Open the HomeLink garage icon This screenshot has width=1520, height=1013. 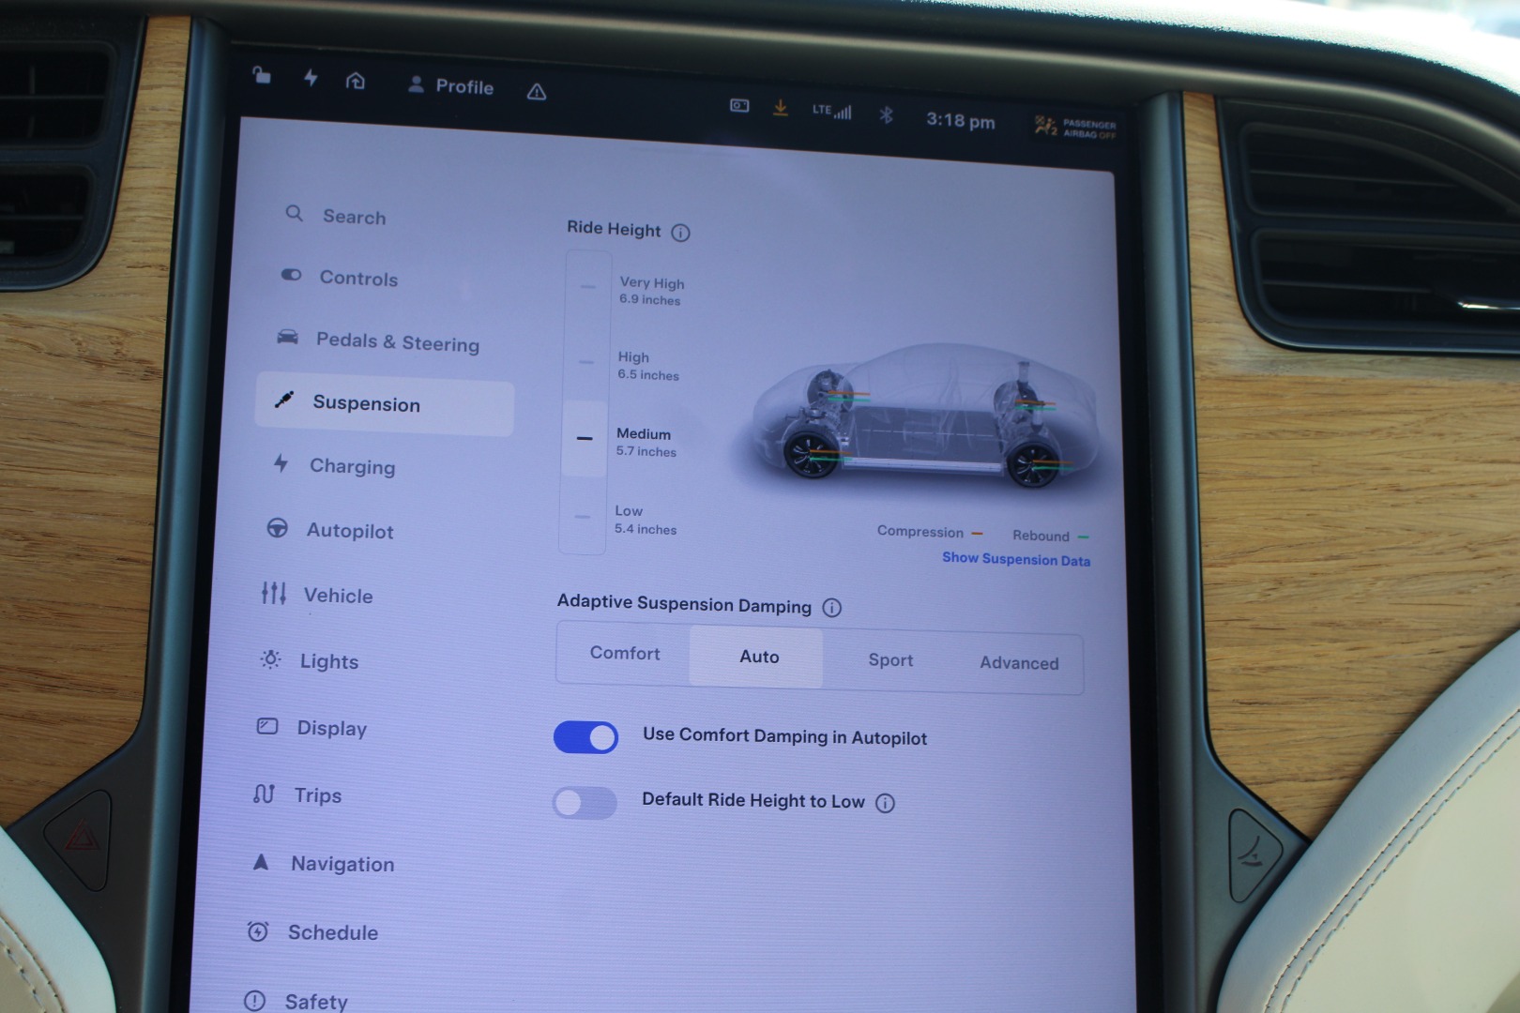tap(355, 82)
